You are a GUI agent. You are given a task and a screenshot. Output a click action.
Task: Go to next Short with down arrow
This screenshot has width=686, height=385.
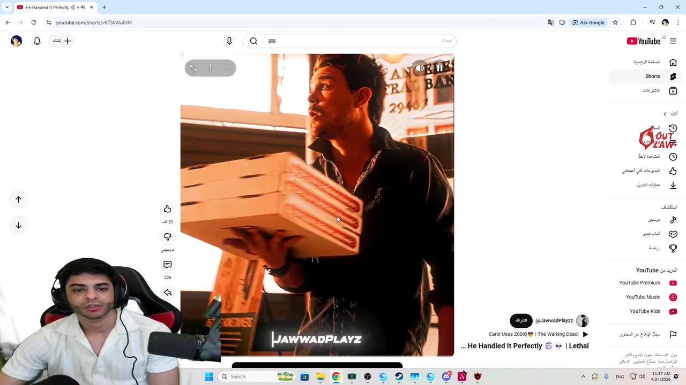(18, 225)
